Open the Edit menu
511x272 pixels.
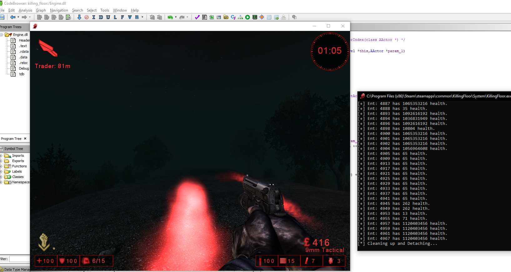pyautogui.click(x=12, y=10)
